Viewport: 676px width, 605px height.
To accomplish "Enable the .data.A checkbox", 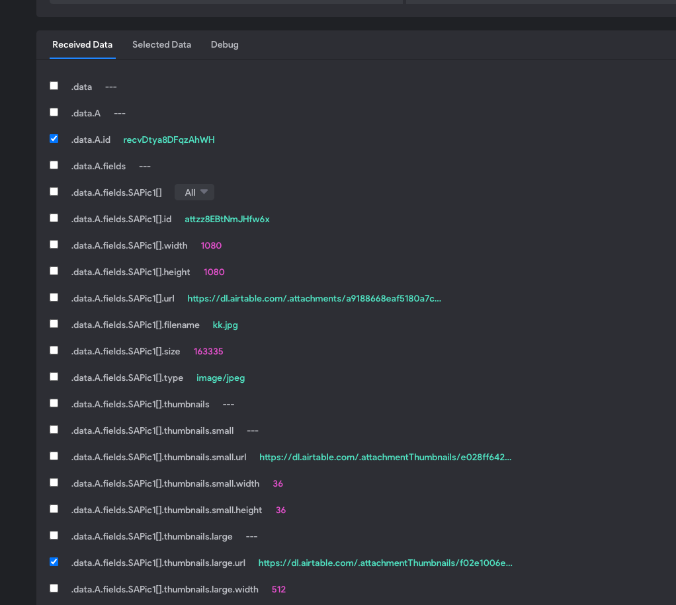I will click(54, 112).
